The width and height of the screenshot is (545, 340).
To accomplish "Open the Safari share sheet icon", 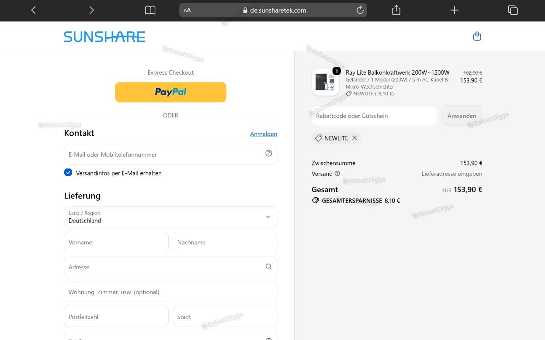I will [396, 10].
